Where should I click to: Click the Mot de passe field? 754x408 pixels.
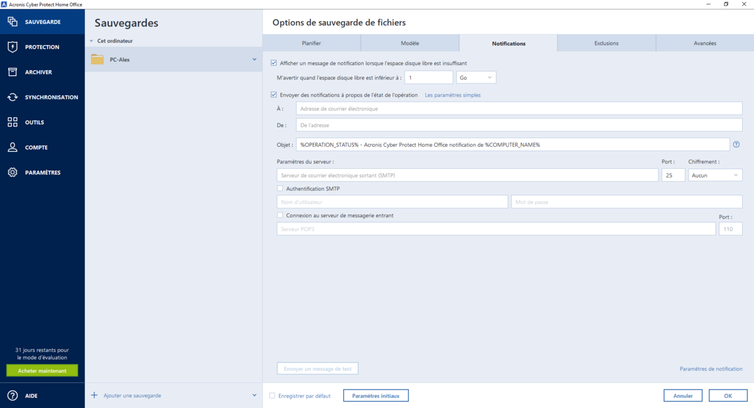(x=627, y=201)
